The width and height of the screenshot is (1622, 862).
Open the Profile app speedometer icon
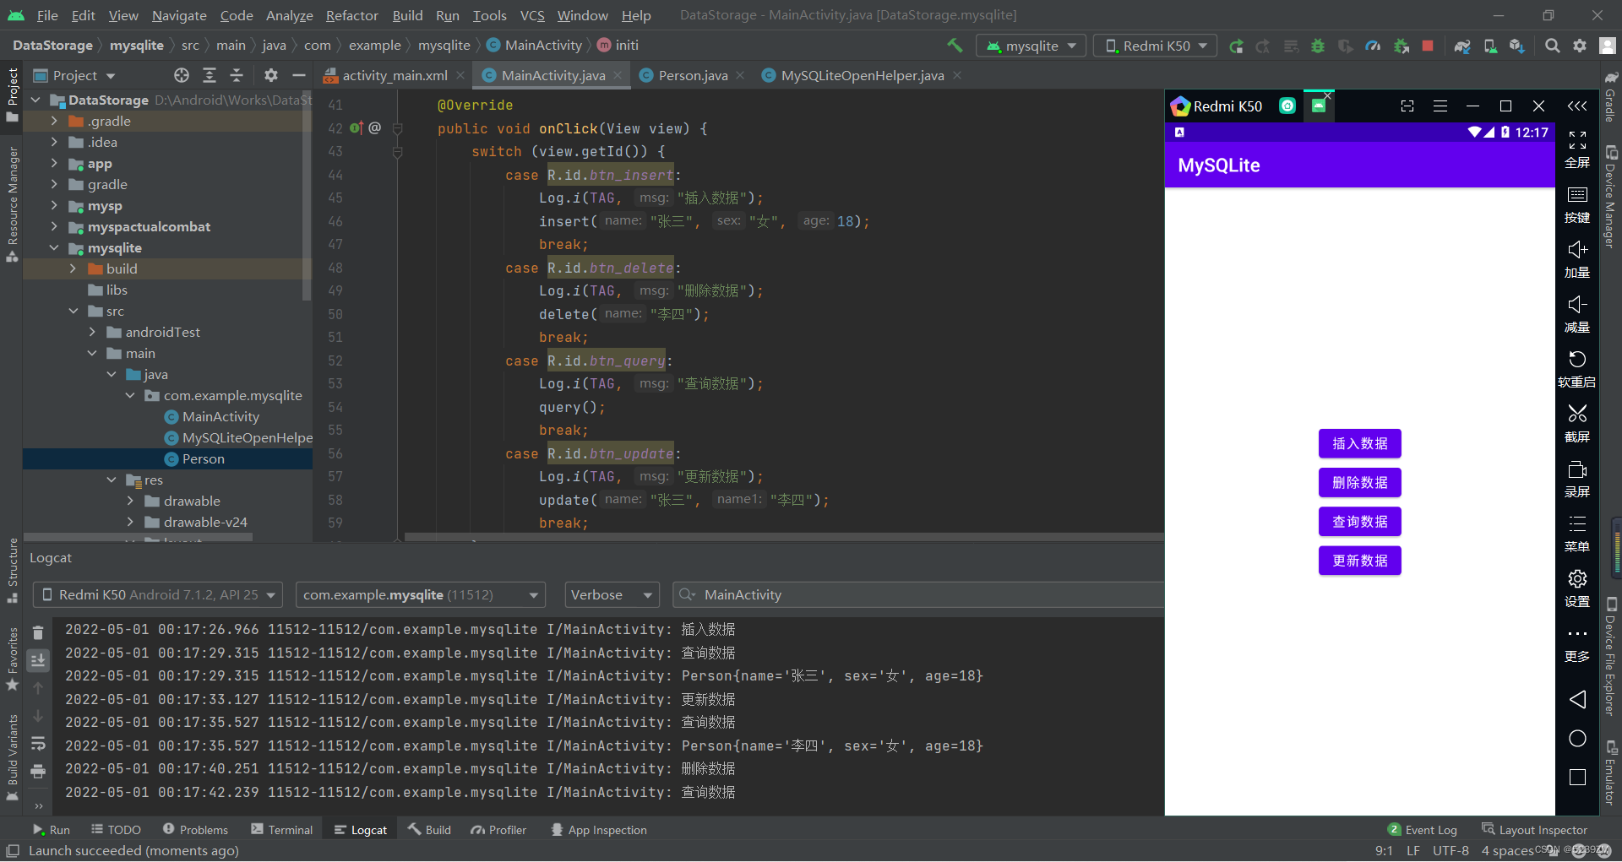(x=1374, y=46)
